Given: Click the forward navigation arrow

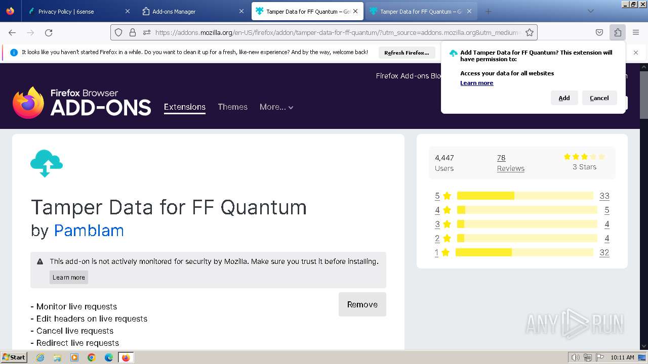Looking at the screenshot, I should [x=30, y=32].
